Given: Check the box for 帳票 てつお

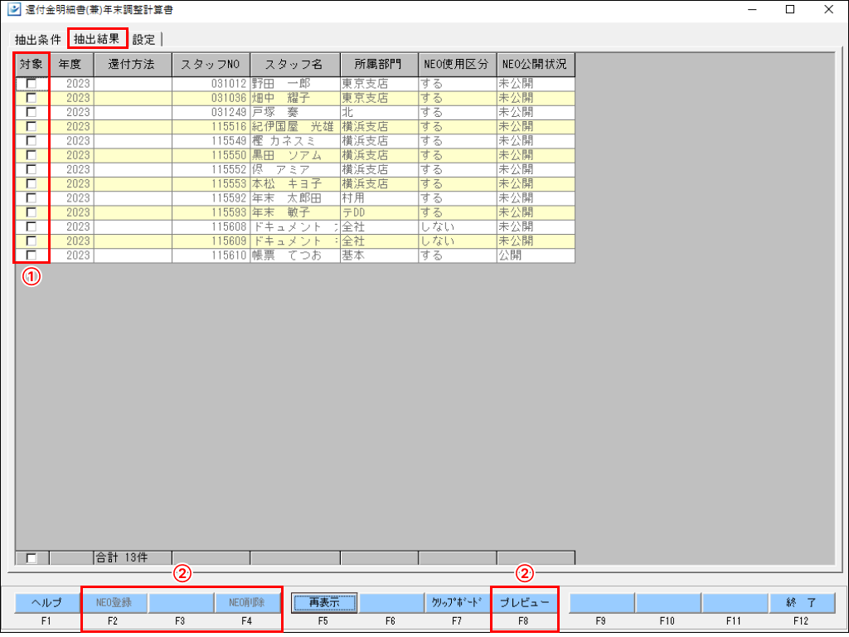Looking at the screenshot, I should coord(32,255).
